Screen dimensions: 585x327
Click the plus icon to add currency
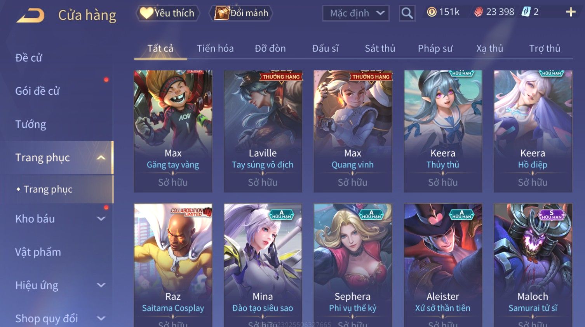click(571, 12)
